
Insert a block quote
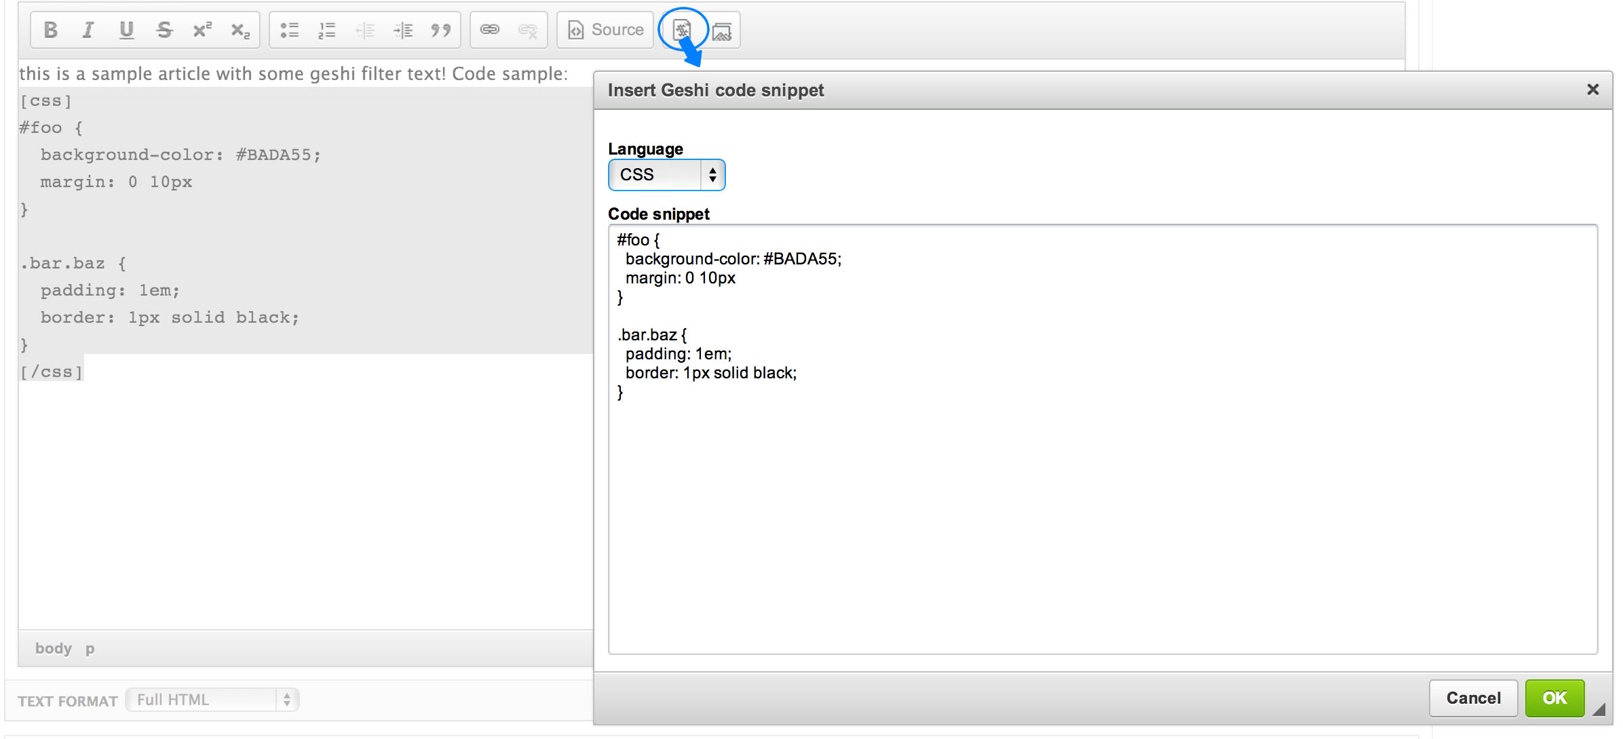[441, 30]
